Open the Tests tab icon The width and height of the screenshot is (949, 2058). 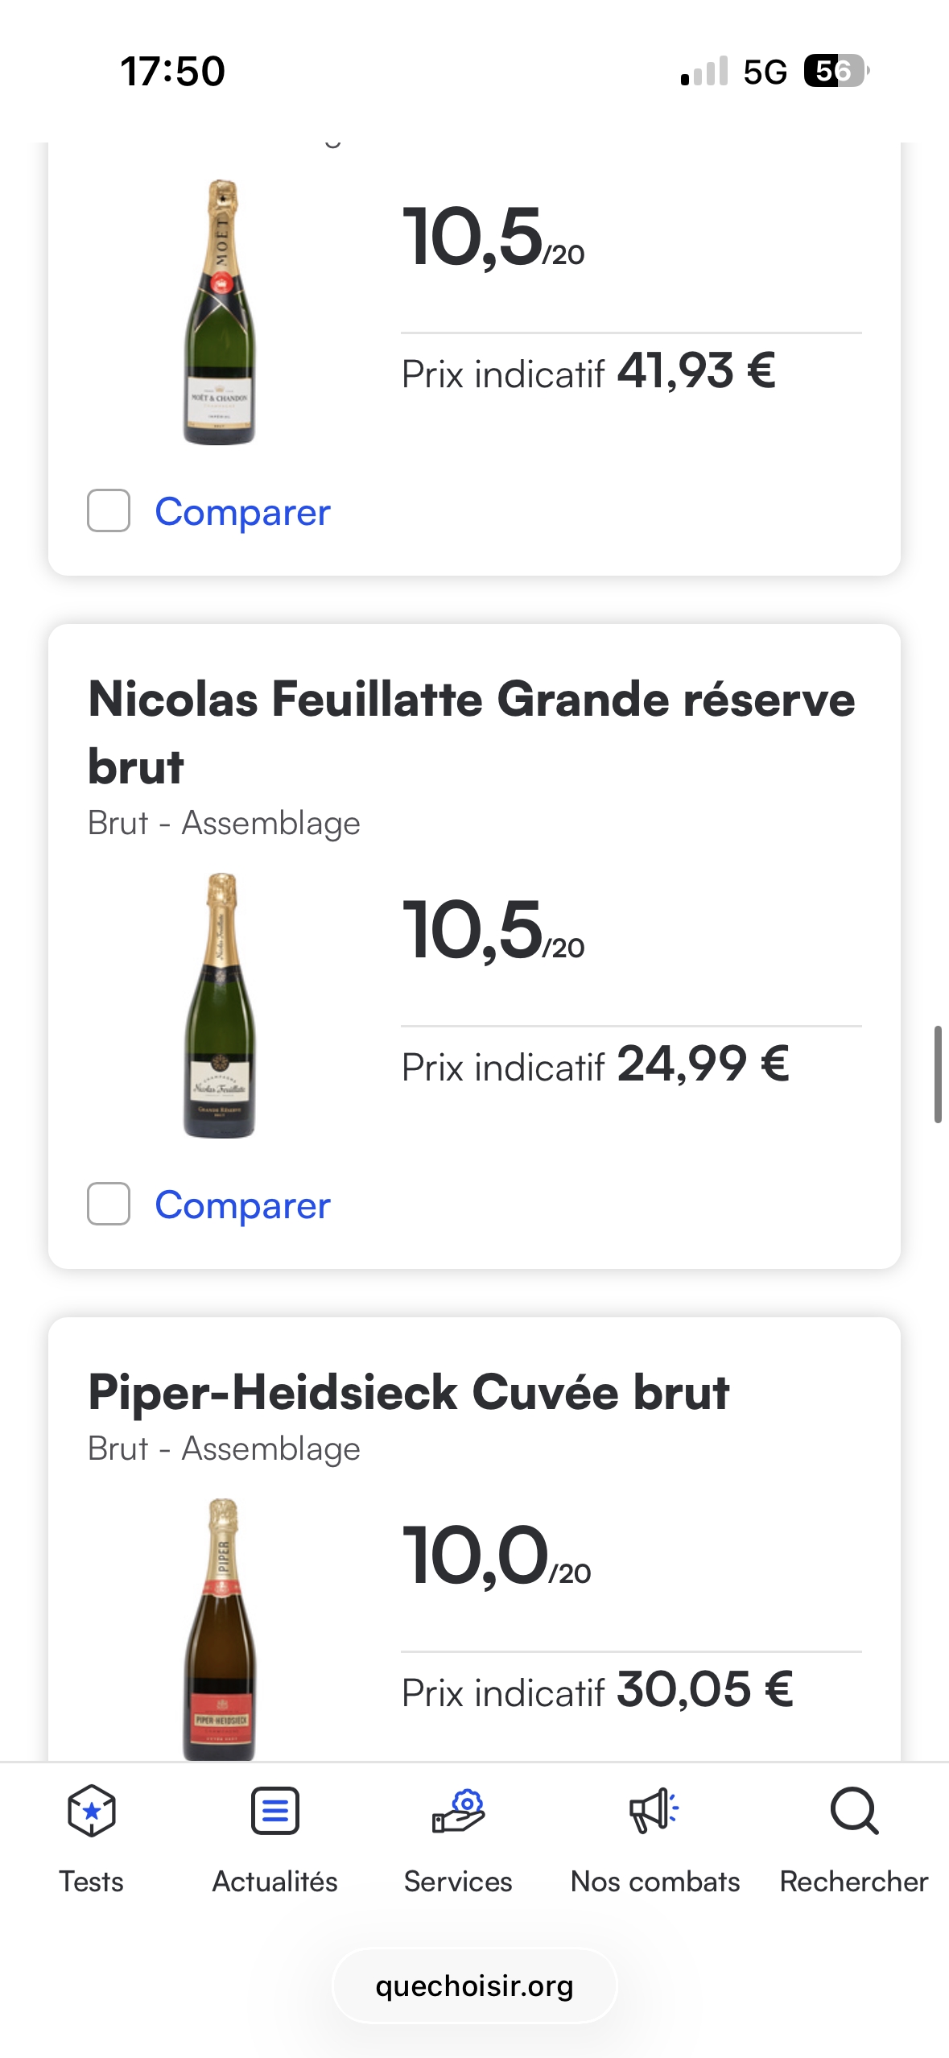(x=92, y=1812)
